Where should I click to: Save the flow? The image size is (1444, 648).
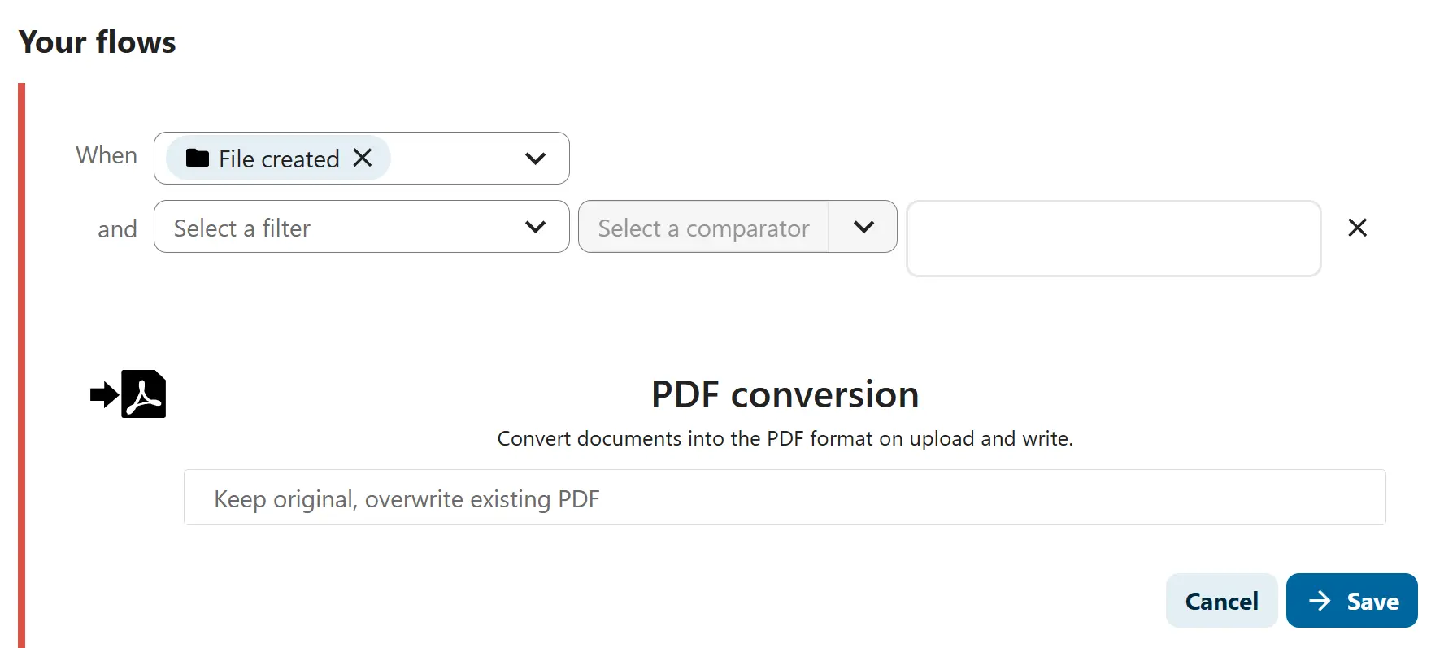pos(1352,600)
